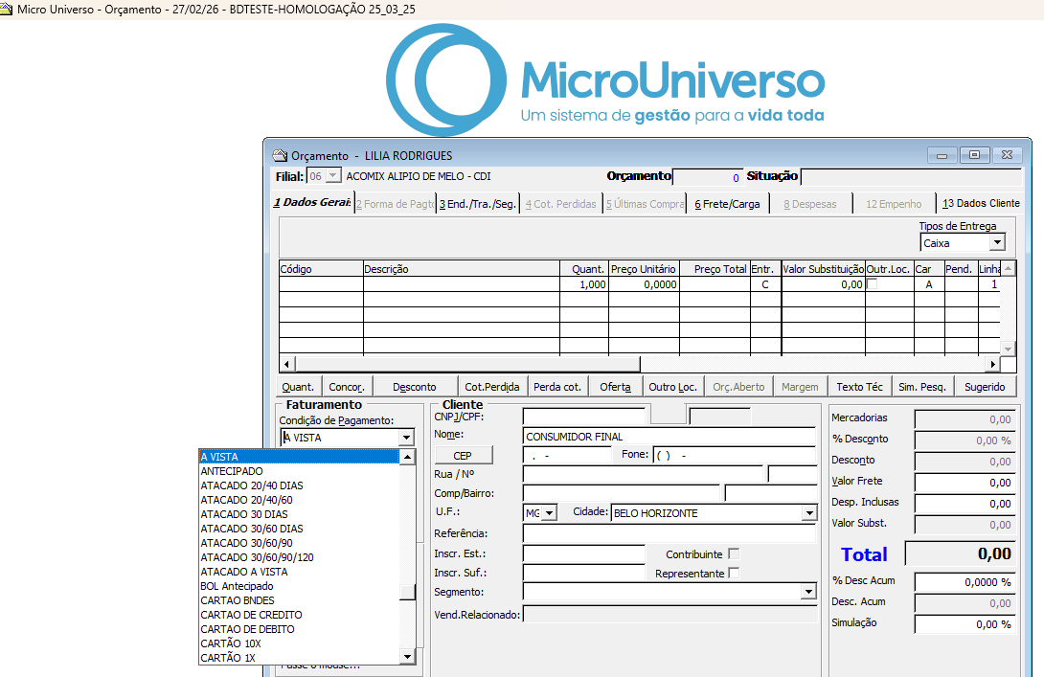This screenshot has width=1044, height=677.
Task: Open the Dados Cliente tab
Action: coord(981,204)
